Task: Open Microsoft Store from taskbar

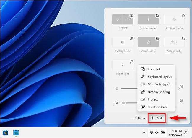Action: (x=5, y=133)
